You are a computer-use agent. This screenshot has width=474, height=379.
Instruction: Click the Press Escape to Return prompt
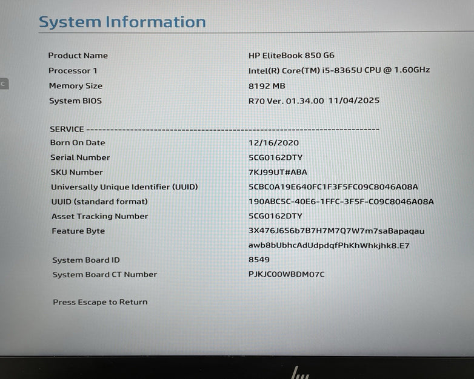tap(101, 302)
